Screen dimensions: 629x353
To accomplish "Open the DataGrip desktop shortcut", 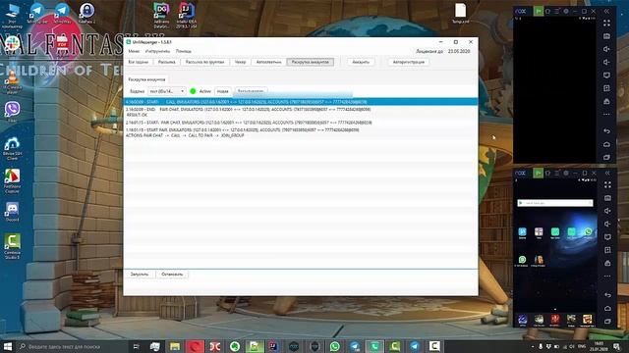I will [x=161, y=16].
